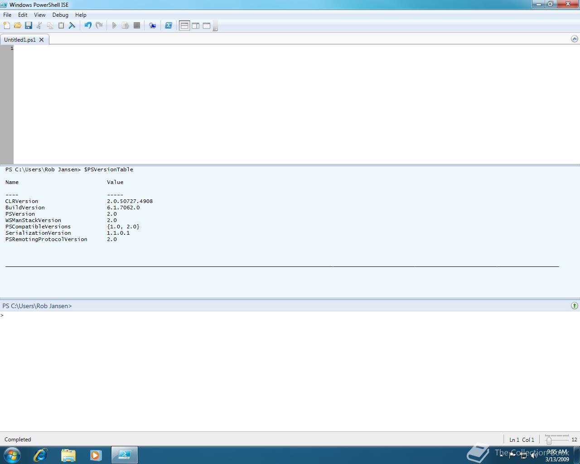Stop execution with the square stop icon
The image size is (580, 464).
[x=137, y=26]
